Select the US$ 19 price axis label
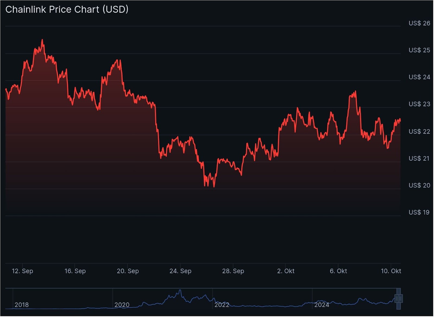This screenshot has width=434, height=317. tap(419, 213)
